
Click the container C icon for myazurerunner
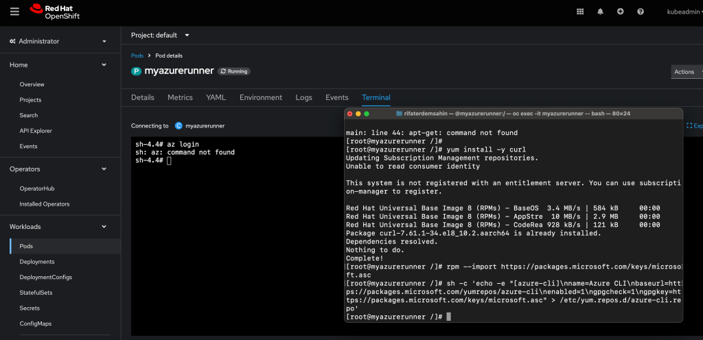[178, 125]
